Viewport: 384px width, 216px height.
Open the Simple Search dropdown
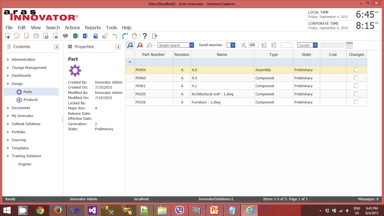coord(192,45)
